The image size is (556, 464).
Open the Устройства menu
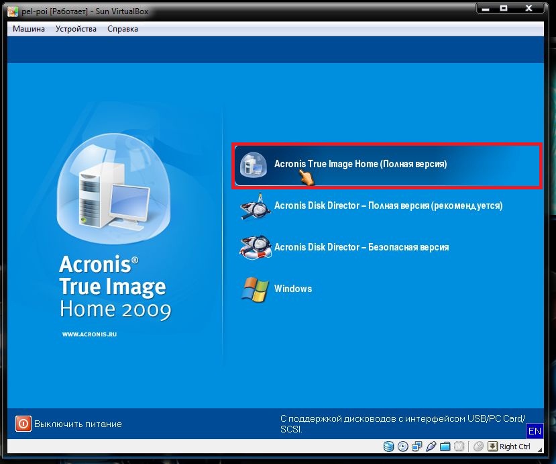[76, 29]
